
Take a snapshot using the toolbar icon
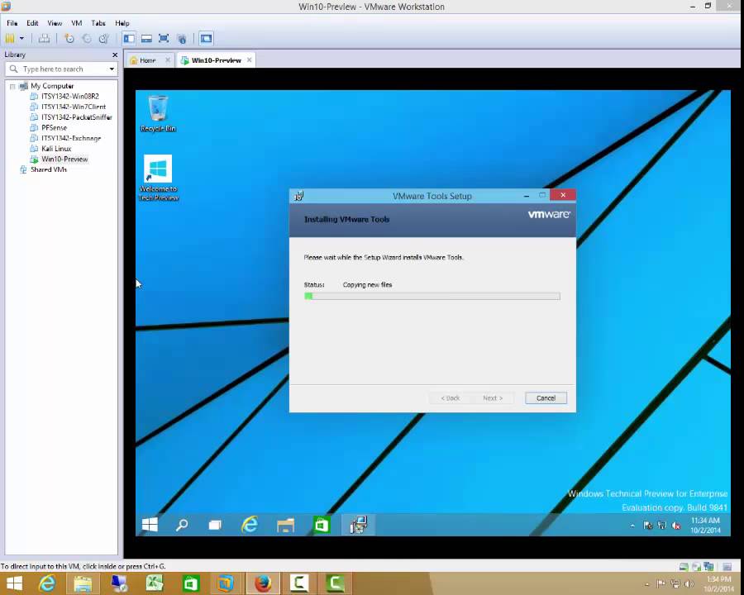[69, 38]
